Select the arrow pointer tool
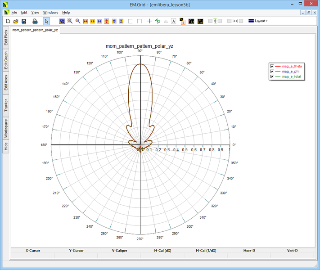320x270 pixels. 46,21
